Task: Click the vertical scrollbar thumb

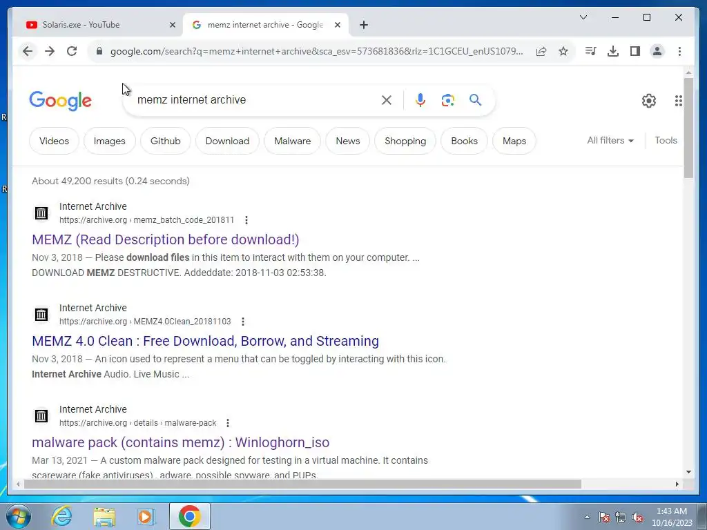Action: pos(688,128)
